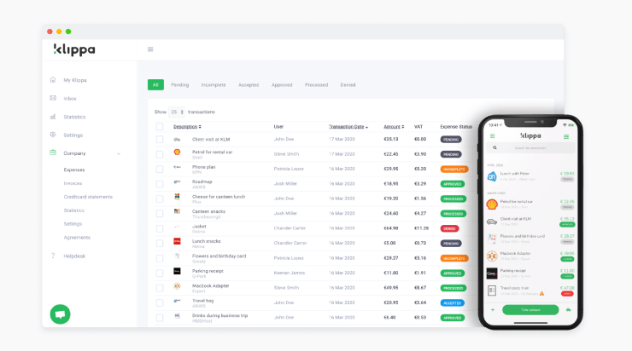Tap the phone app's left hamburger icon

click(492, 136)
